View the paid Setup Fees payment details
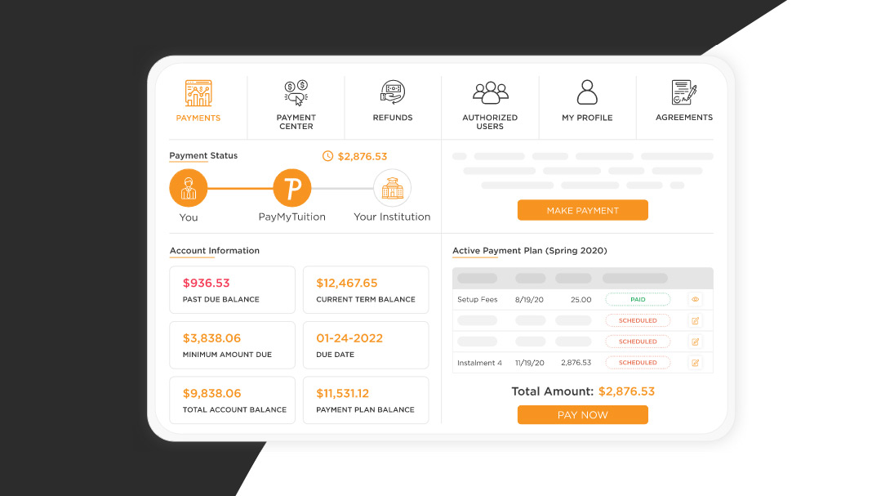 pyautogui.click(x=696, y=299)
